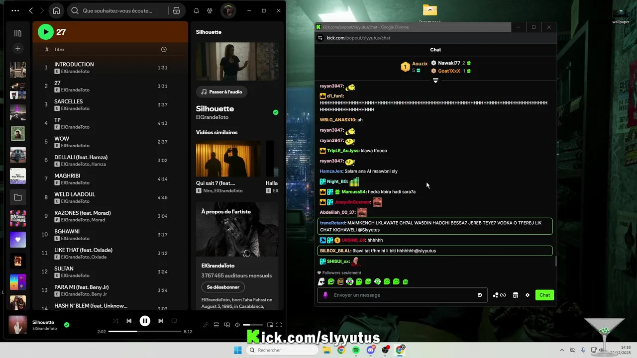Open the Spotify Home page
637x358 pixels.
(56, 10)
